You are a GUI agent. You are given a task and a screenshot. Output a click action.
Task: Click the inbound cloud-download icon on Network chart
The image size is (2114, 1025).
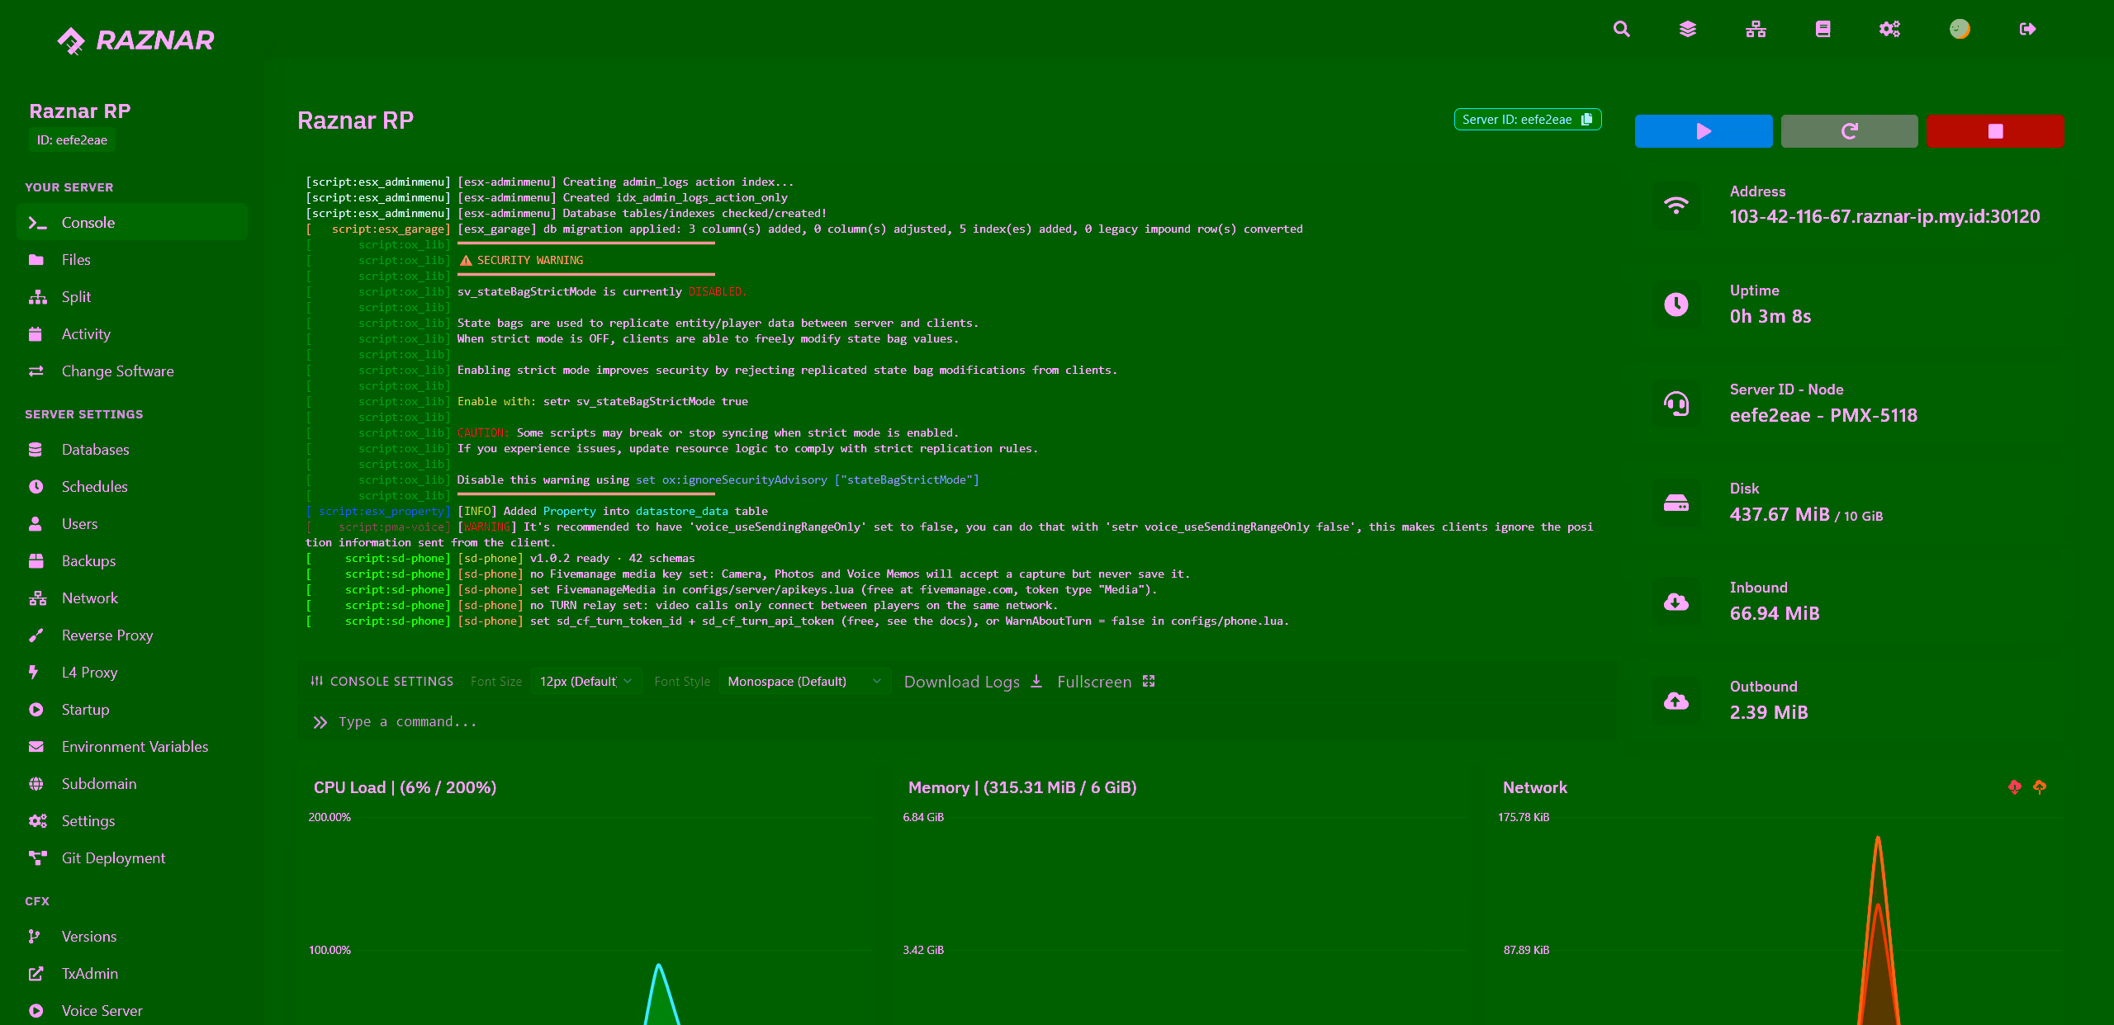(2015, 787)
